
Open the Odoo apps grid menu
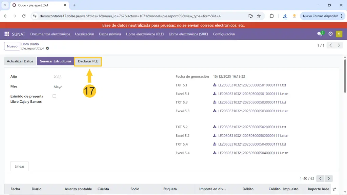click(6, 34)
